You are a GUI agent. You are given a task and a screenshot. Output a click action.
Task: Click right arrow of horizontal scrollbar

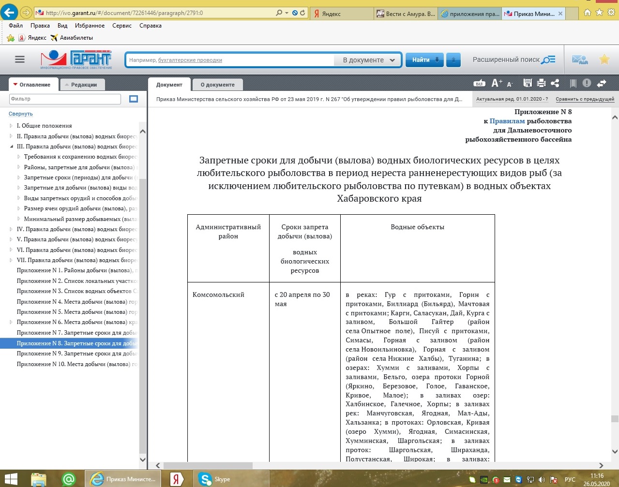coord(602,465)
